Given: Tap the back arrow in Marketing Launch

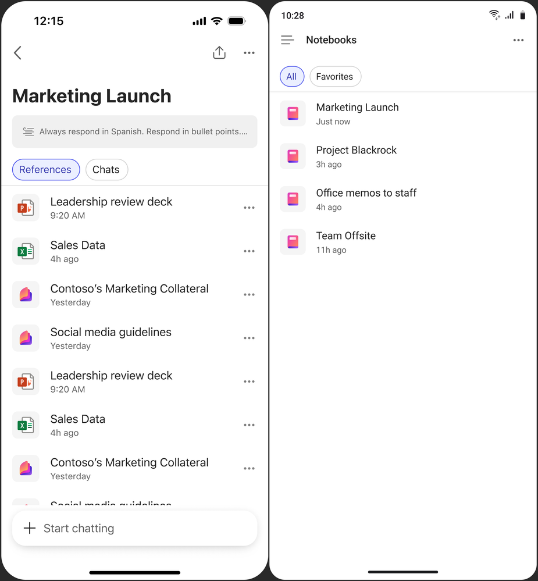Looking at the screenshot, I should click(x=17, y=53).
